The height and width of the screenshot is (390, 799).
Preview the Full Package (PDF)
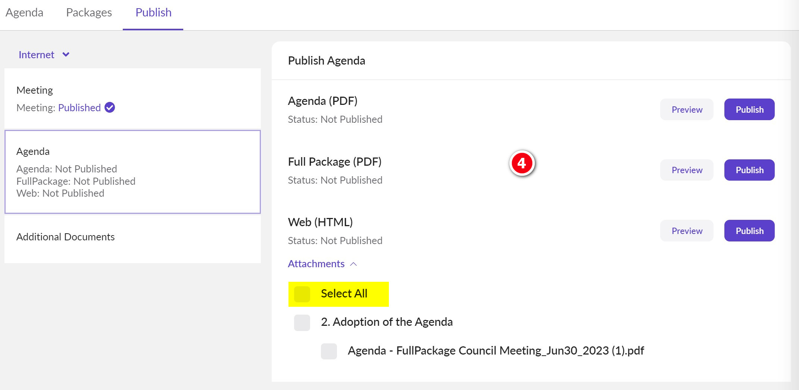pos(687,170)
